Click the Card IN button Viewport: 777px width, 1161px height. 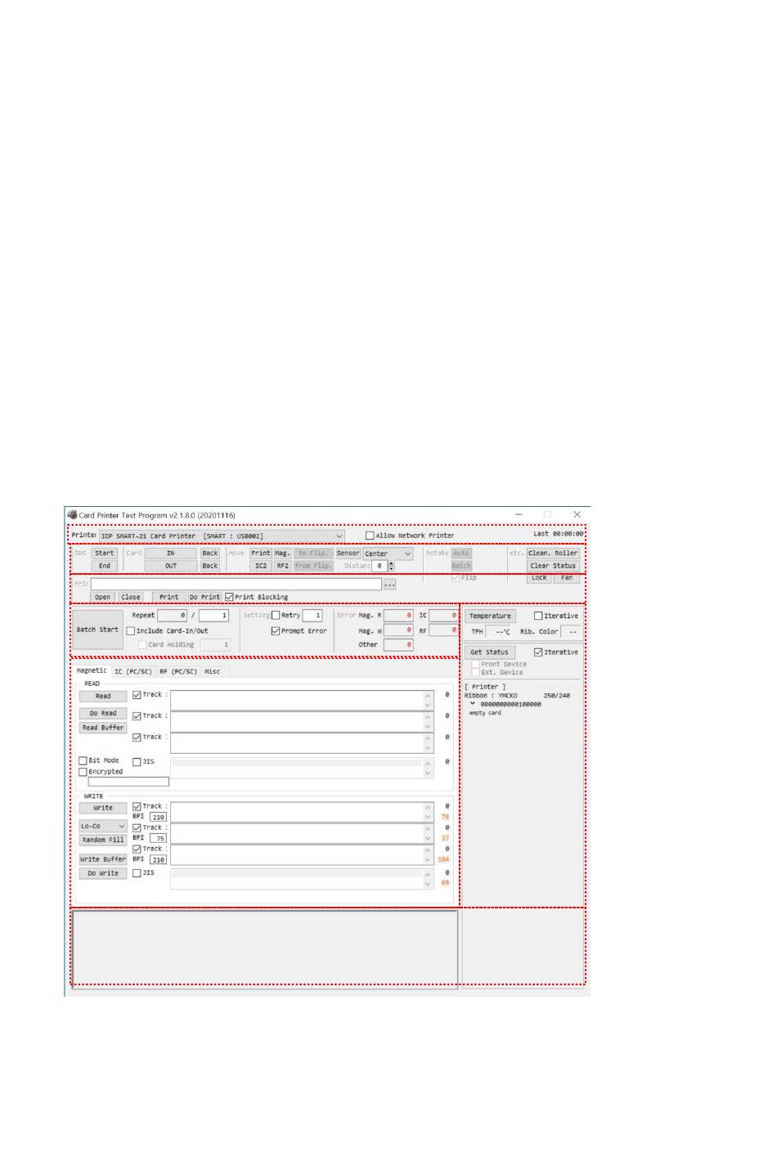point(170,554)
